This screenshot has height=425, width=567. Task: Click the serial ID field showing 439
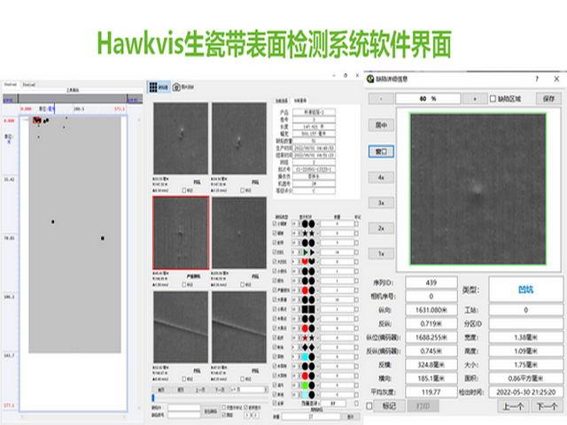pos(431,282)
